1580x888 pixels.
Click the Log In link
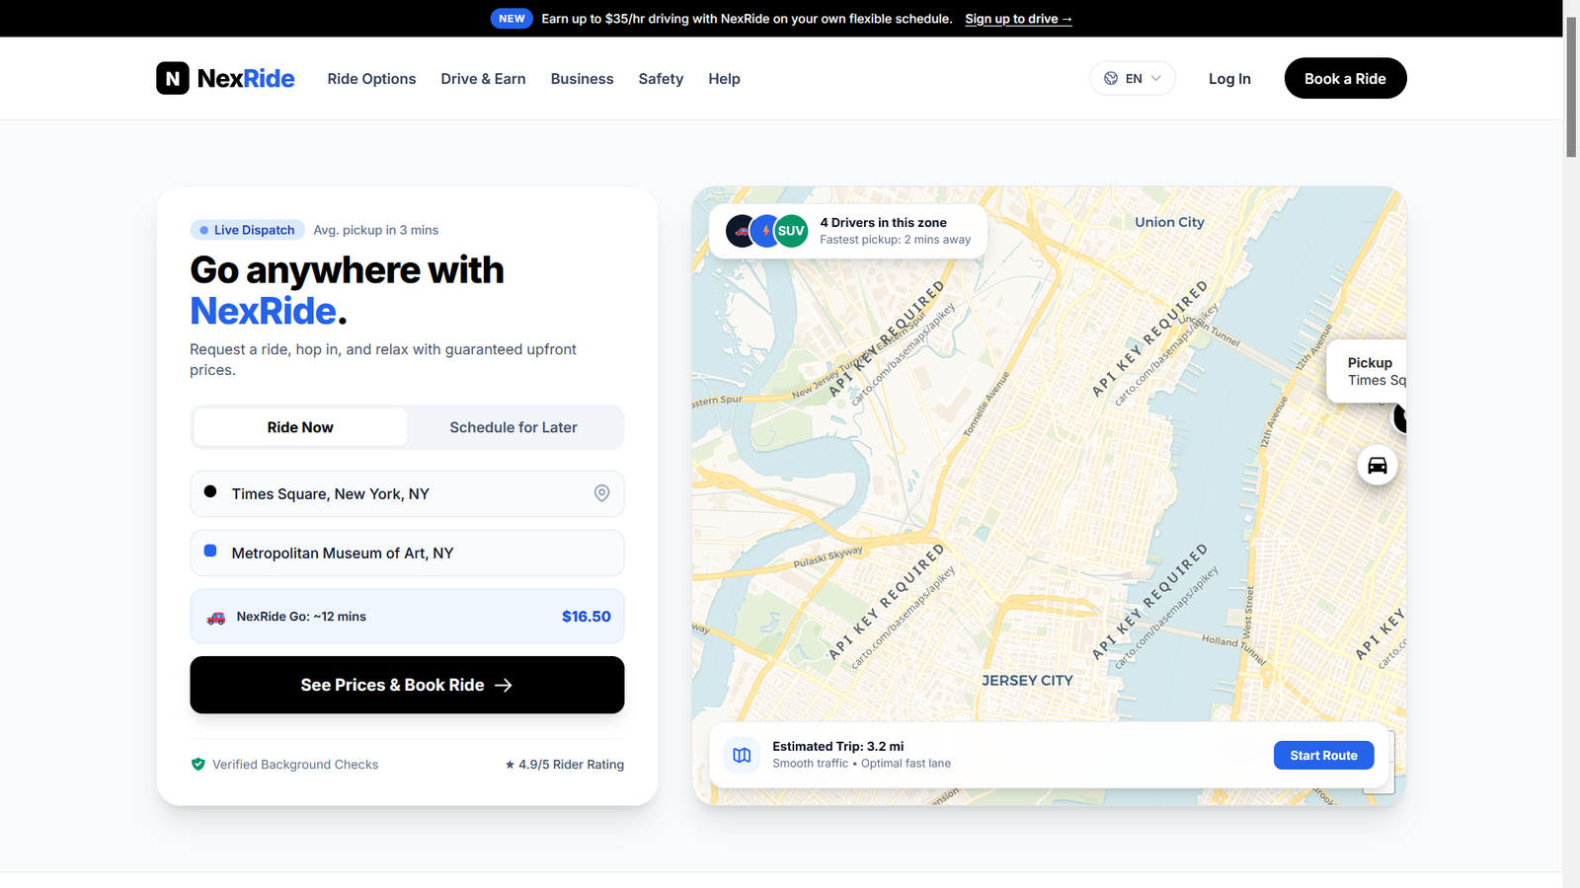pyautogui.click(x=1229, y=79)
